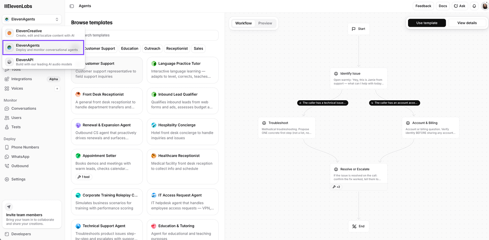Click the Tests flask icon
489x240 pixels.
(x=7, y=127)
